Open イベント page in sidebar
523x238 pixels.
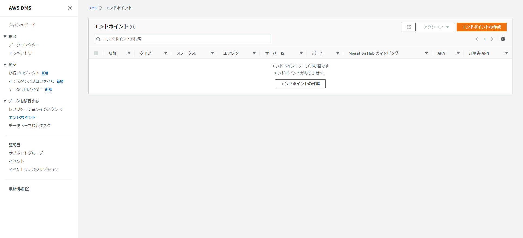click(x=16, y=161)
